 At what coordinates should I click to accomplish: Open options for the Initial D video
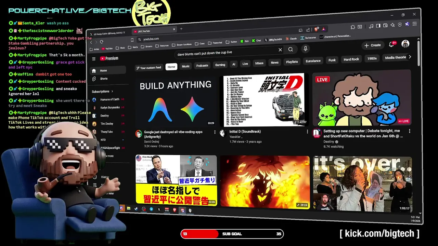[307, 131]
